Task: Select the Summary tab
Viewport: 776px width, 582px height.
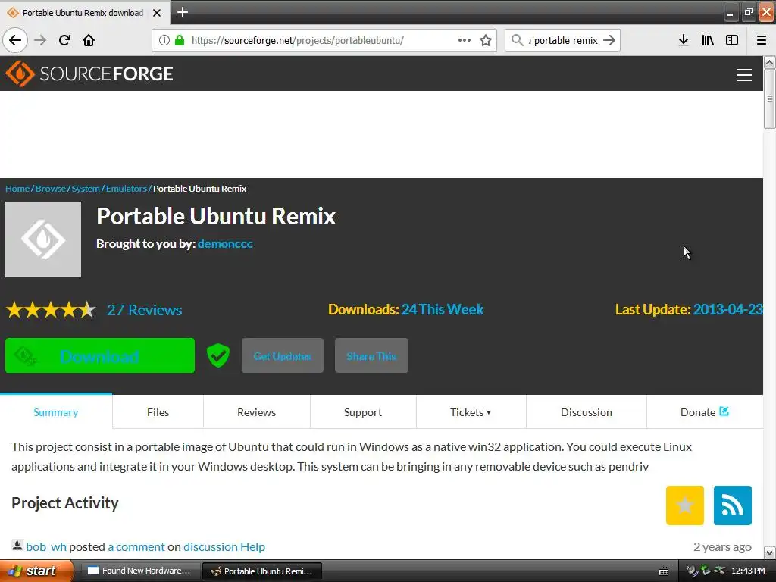Action: tap(56, 412)
